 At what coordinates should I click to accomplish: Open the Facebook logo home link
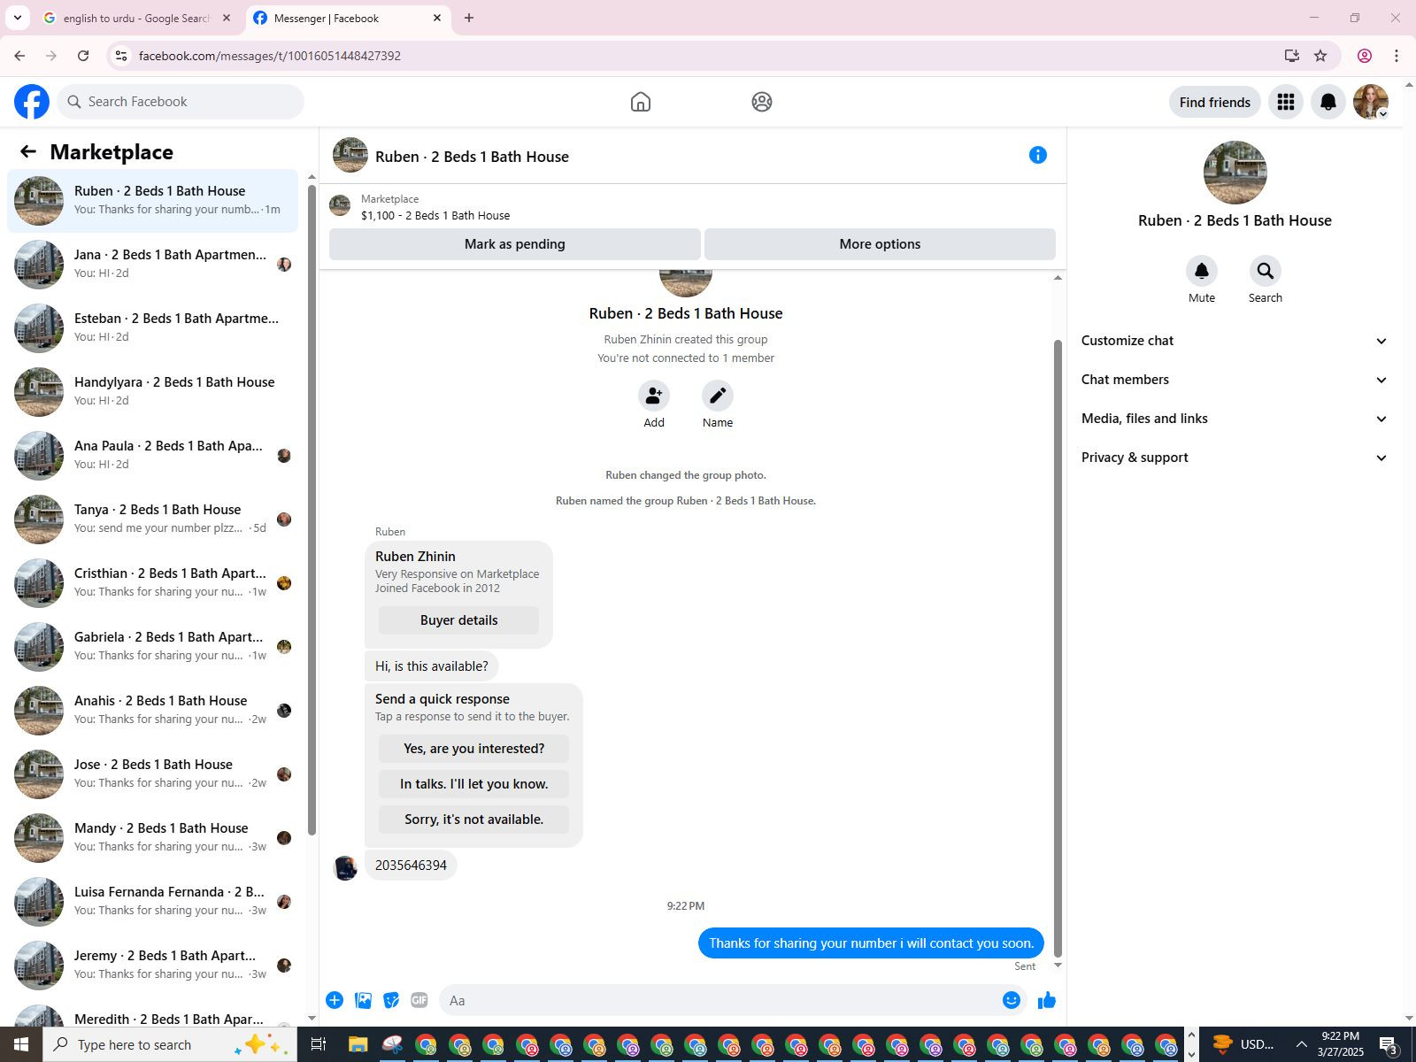tap(32, 102)
